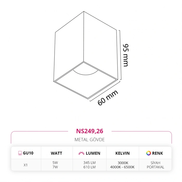Pick the 4000K - 6500K temperature range
The width and height of the screenshot is (182, 182).
pos(122,167)
